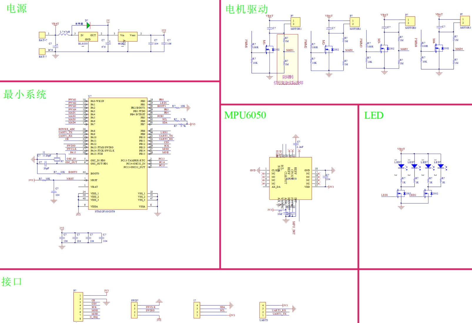Select the 476 capacitor value label
Viewport: 472px width, 323px height.
[x=103, y=47]
